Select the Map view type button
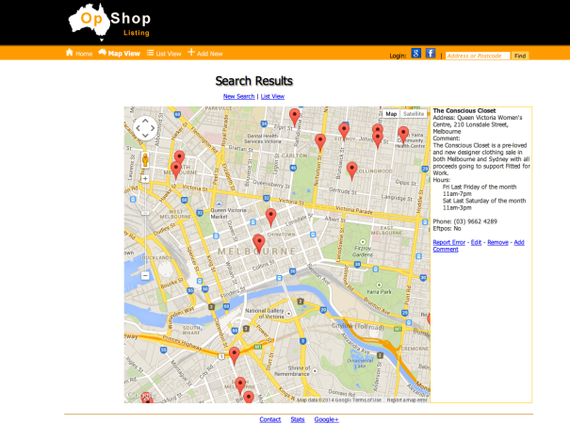The width and height of the screenshot is (570, 424). coord(391,114)
